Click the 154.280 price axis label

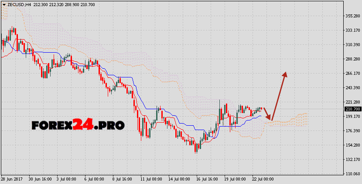(352, 145)
